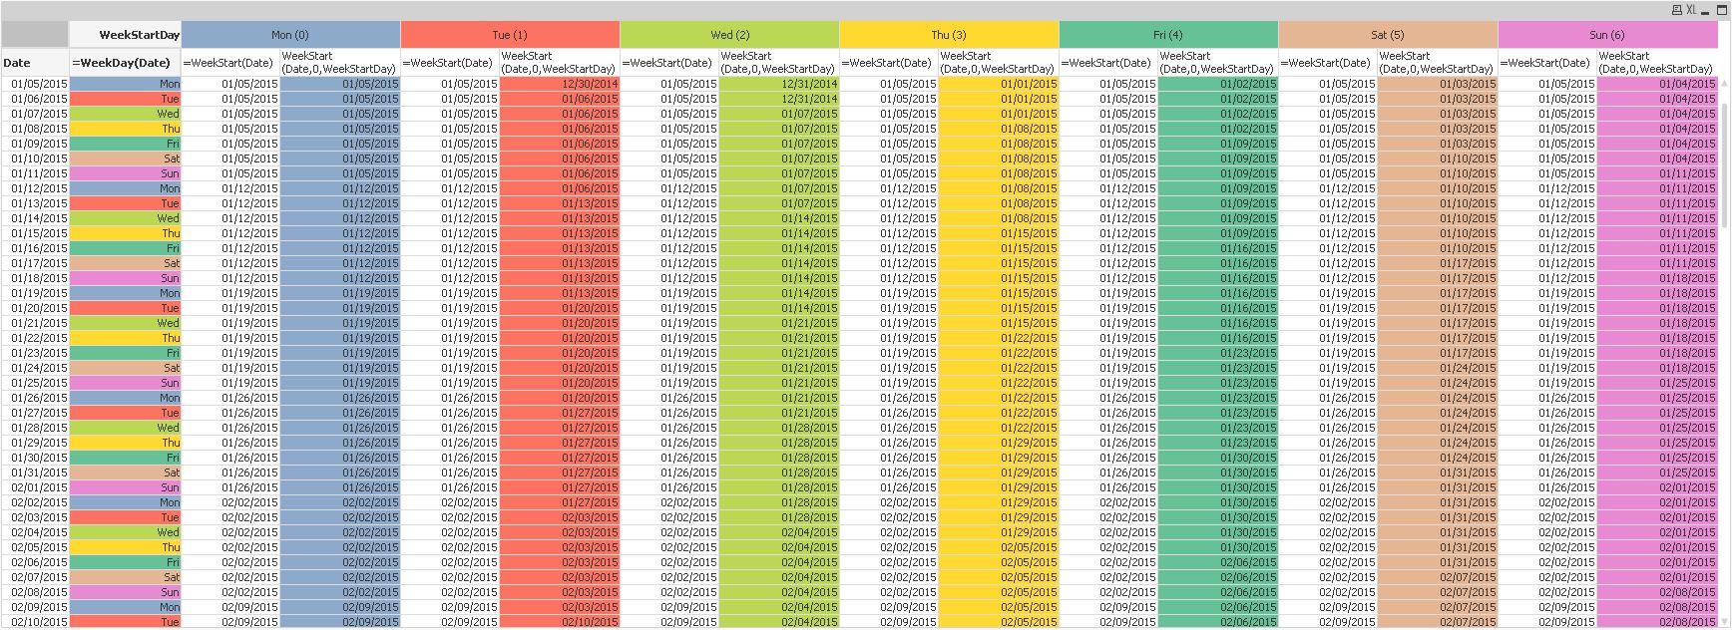Click =WeekStart(Date) header under Mon (0)

pos(230,62)
